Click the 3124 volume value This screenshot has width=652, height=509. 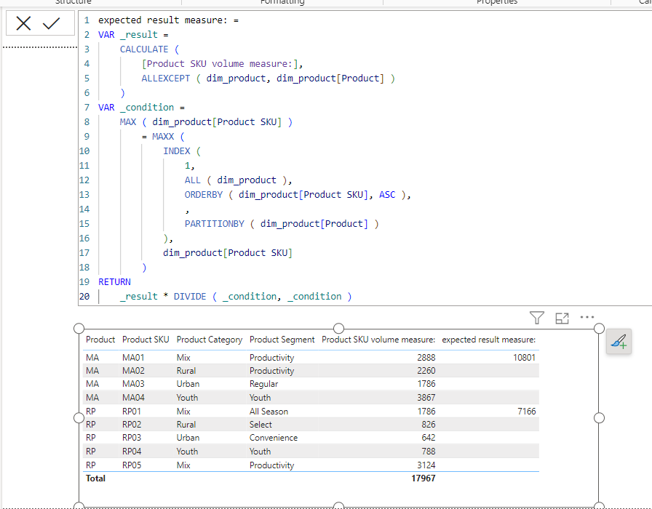point(426,465)
